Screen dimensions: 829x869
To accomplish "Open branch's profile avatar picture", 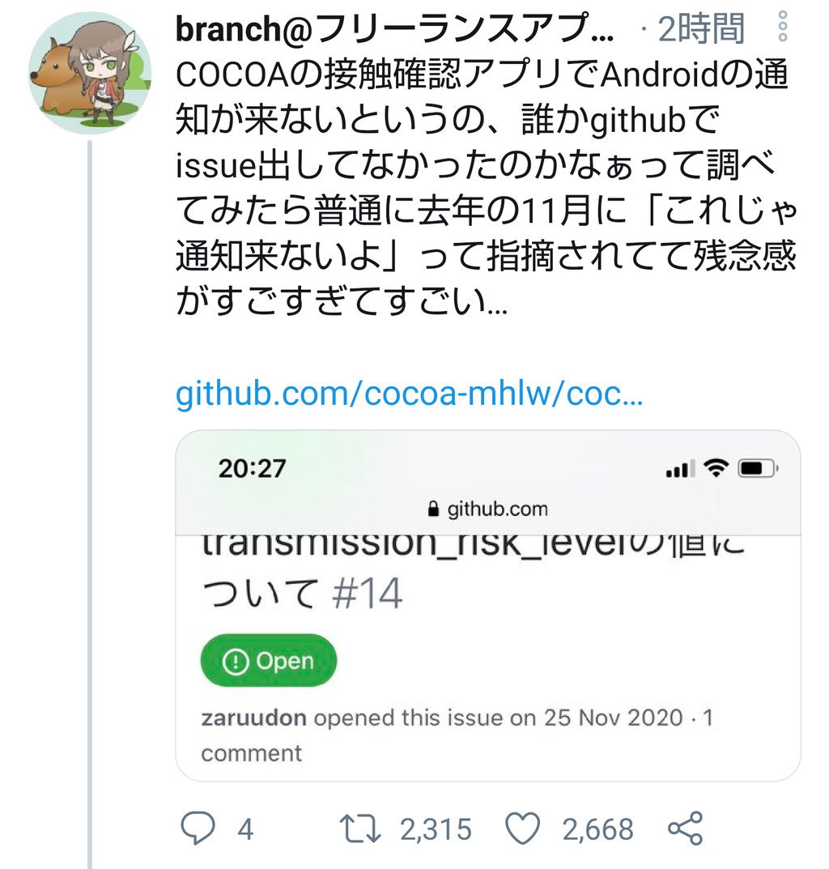I will point(90,73).
